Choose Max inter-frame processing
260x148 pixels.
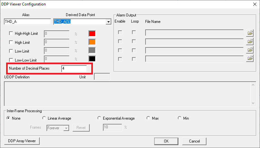tap(148, 118)
